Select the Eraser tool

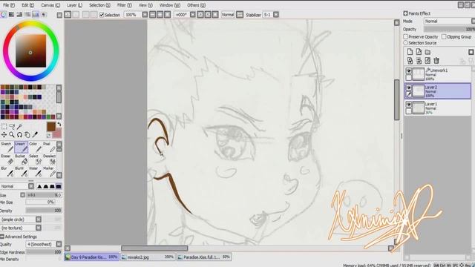[x=7, y=159]
